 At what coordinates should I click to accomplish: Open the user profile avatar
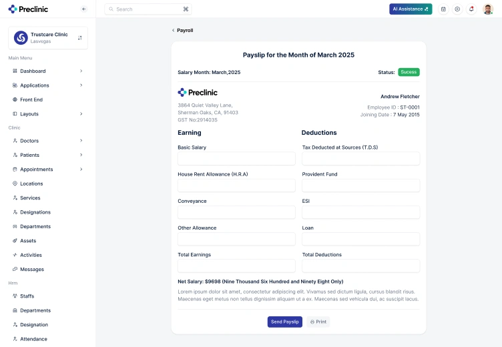(x=488, y=9)
